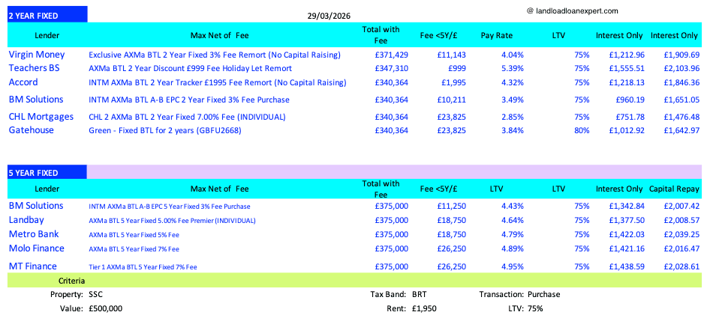This screenshot has width=710, height=324.
Task: Click the £1,476.48 cell
Action: tap(682, 117)
